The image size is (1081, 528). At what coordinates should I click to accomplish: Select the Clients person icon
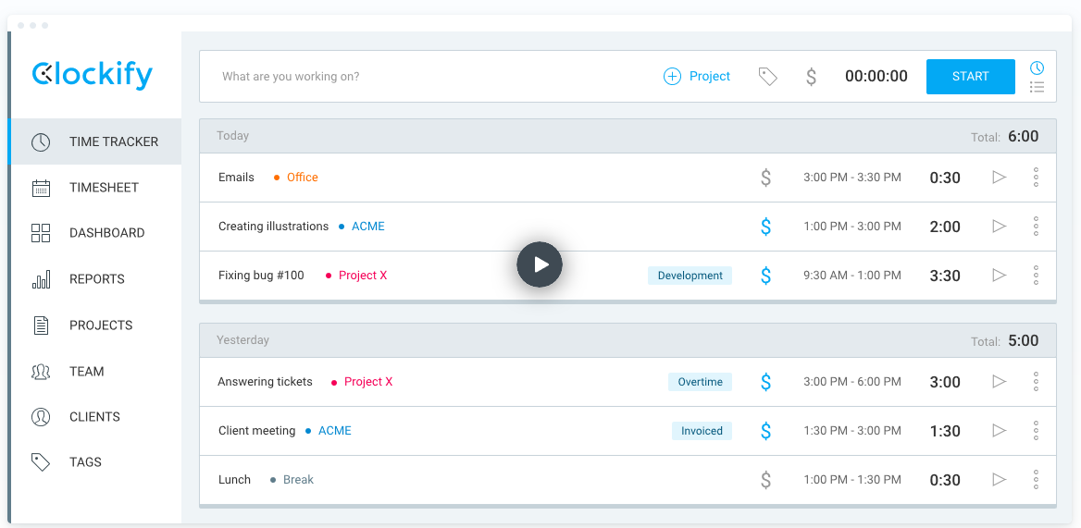[41, 417]
